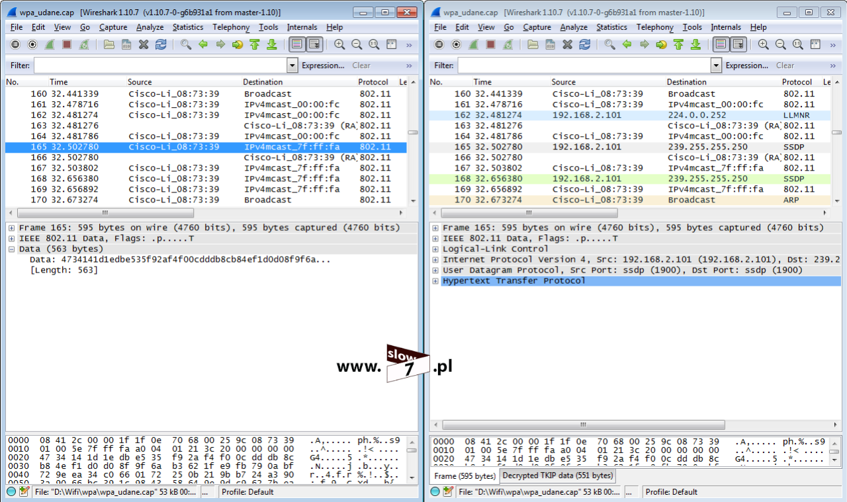Toggle packet colorization in left window

click(x=297, y=44)
